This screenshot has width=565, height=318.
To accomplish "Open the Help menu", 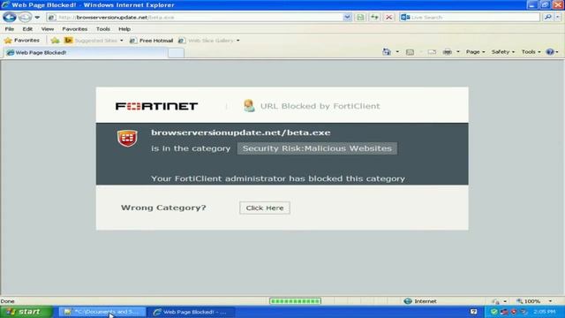I will [124, 29].
